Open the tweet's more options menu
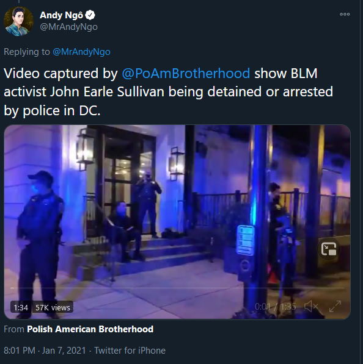 point(345,15)
